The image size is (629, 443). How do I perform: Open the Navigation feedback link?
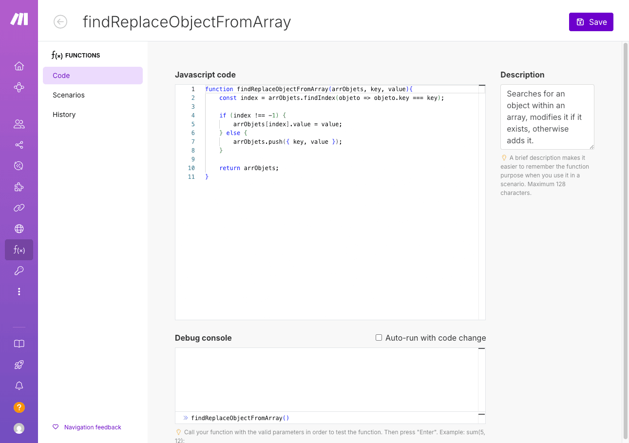point(92,427)
